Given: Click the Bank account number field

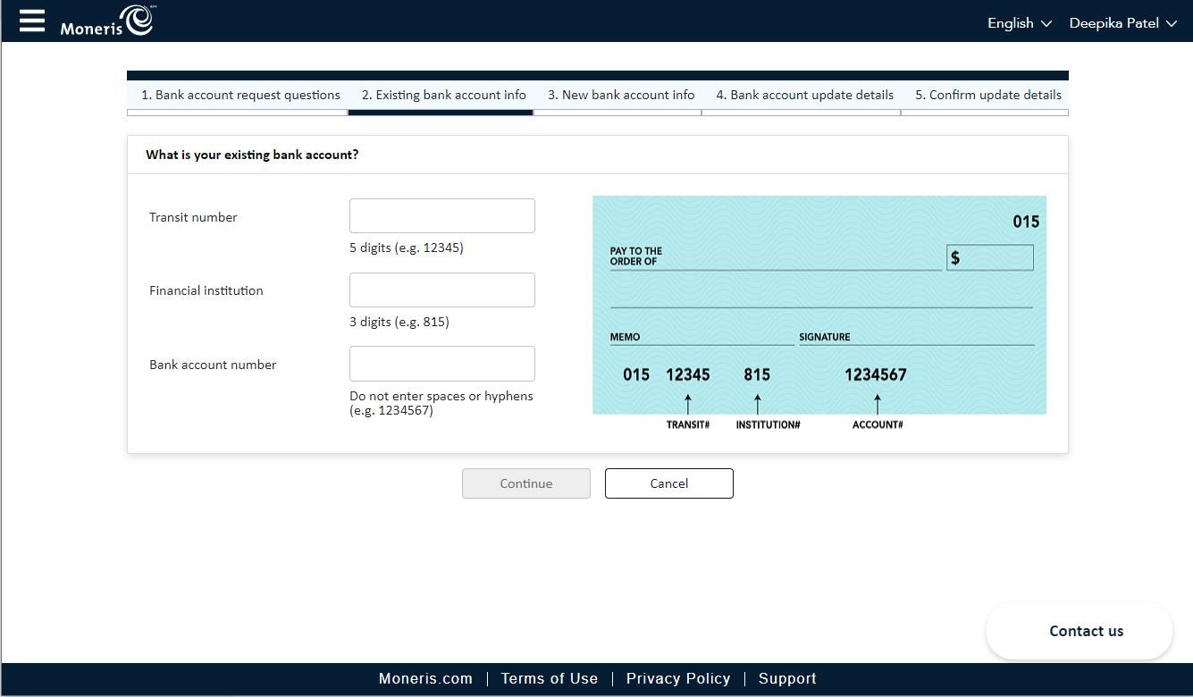Looking at the screenshot, I should tap(441, 364).
